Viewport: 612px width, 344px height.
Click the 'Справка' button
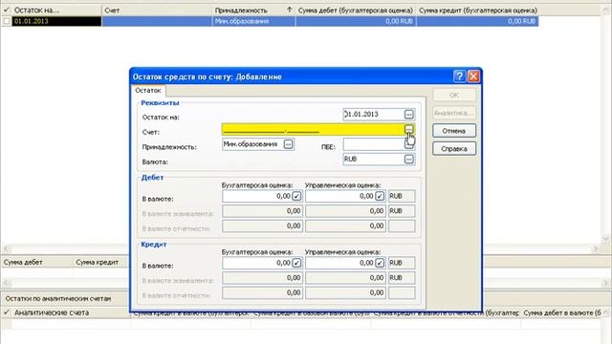pyautogui.click(x=454, y=149)
